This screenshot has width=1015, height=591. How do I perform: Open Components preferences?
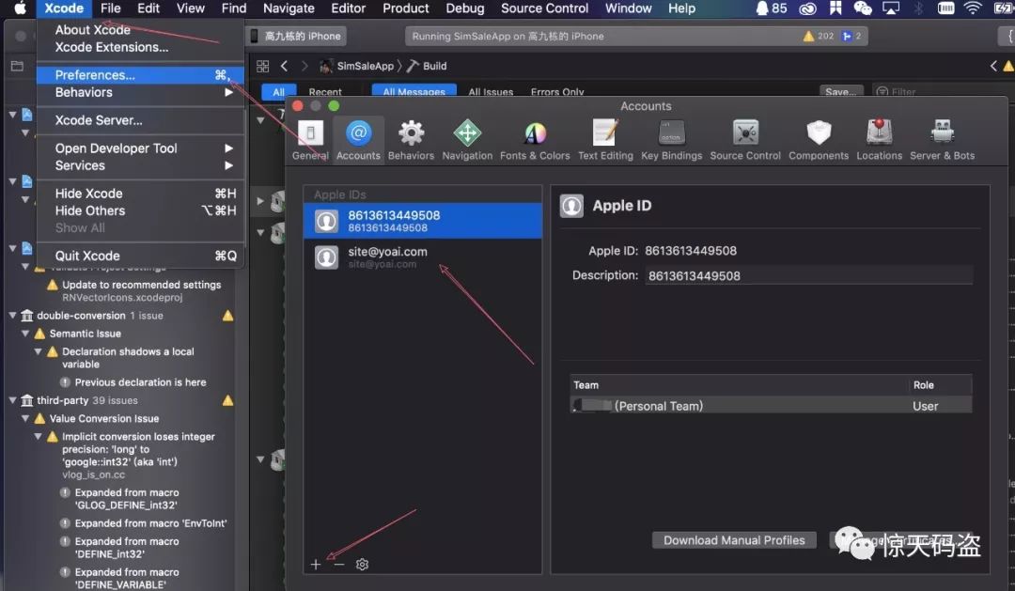tap(819, 140)
